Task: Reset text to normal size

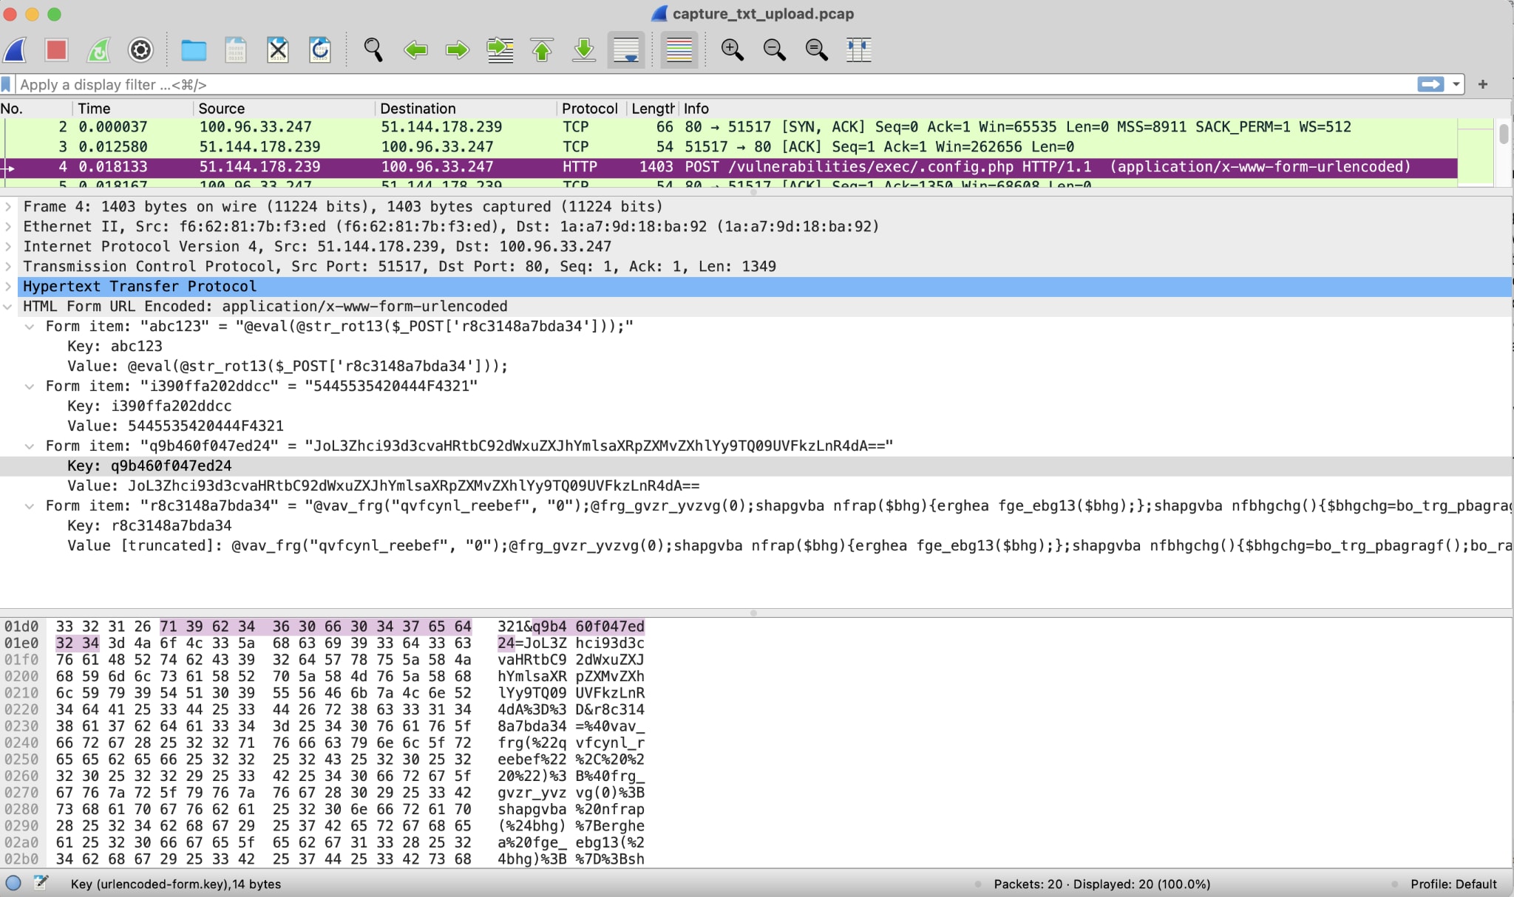Action: (817, 50)
